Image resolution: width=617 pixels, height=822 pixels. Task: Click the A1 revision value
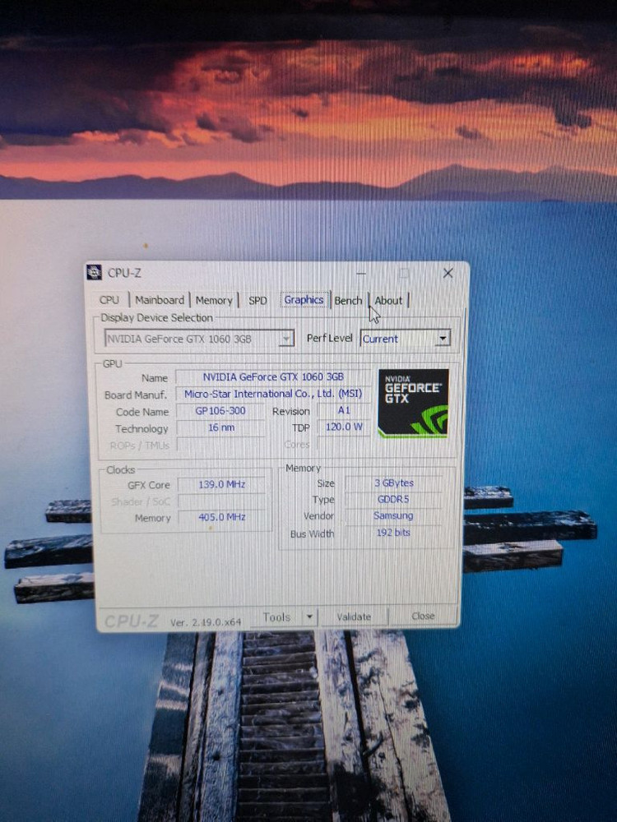coord(344,410)
